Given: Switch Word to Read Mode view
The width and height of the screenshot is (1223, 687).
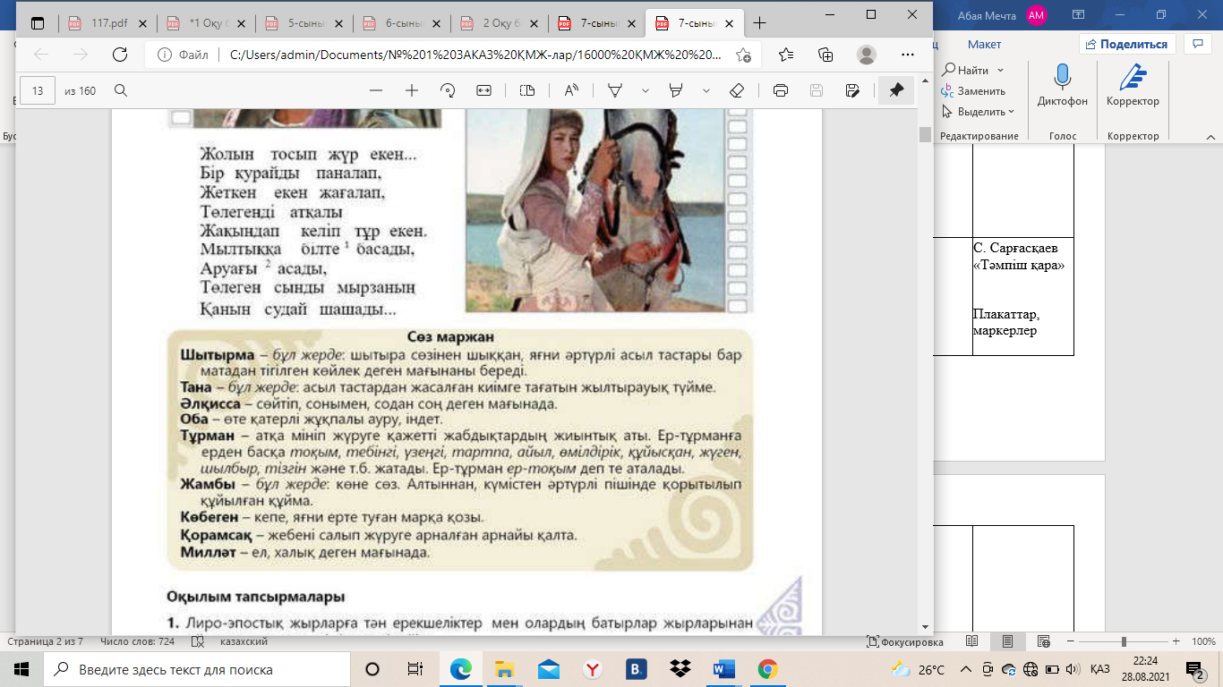Looking at the screenshot, I should 972,642.
